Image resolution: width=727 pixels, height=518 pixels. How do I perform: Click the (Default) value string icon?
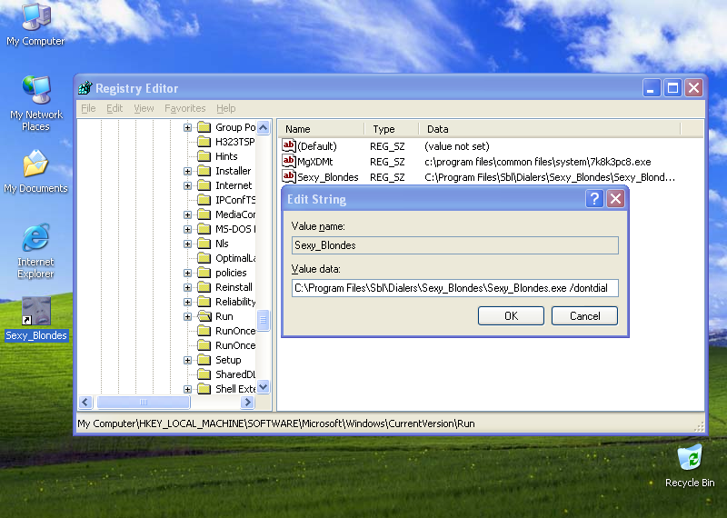coord(288,146)
